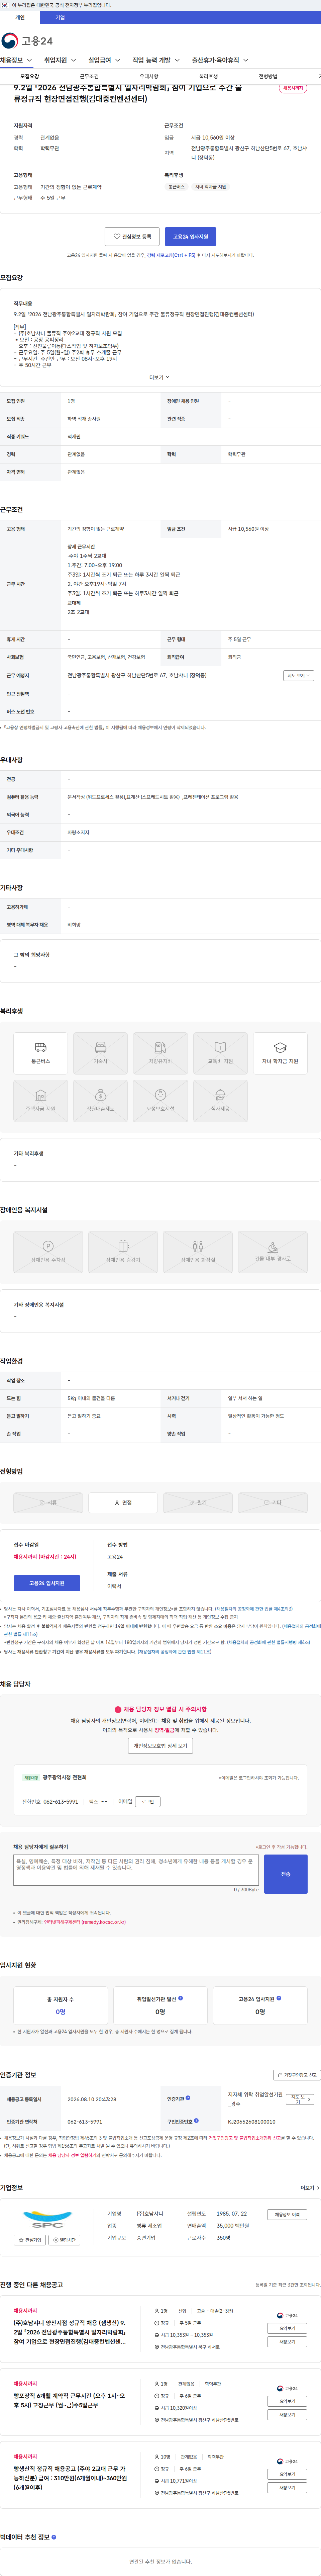Open the 지도 보기 map button for 근무 예정지
The width and height of the screenshot is (321, 2576).
point(298,675)
